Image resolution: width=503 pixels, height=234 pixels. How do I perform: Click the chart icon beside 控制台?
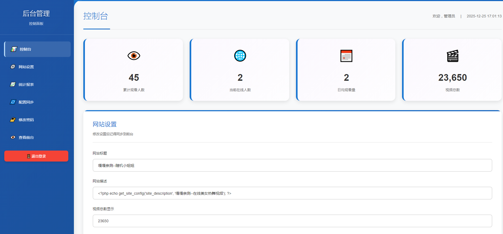(x=14, y=49)
